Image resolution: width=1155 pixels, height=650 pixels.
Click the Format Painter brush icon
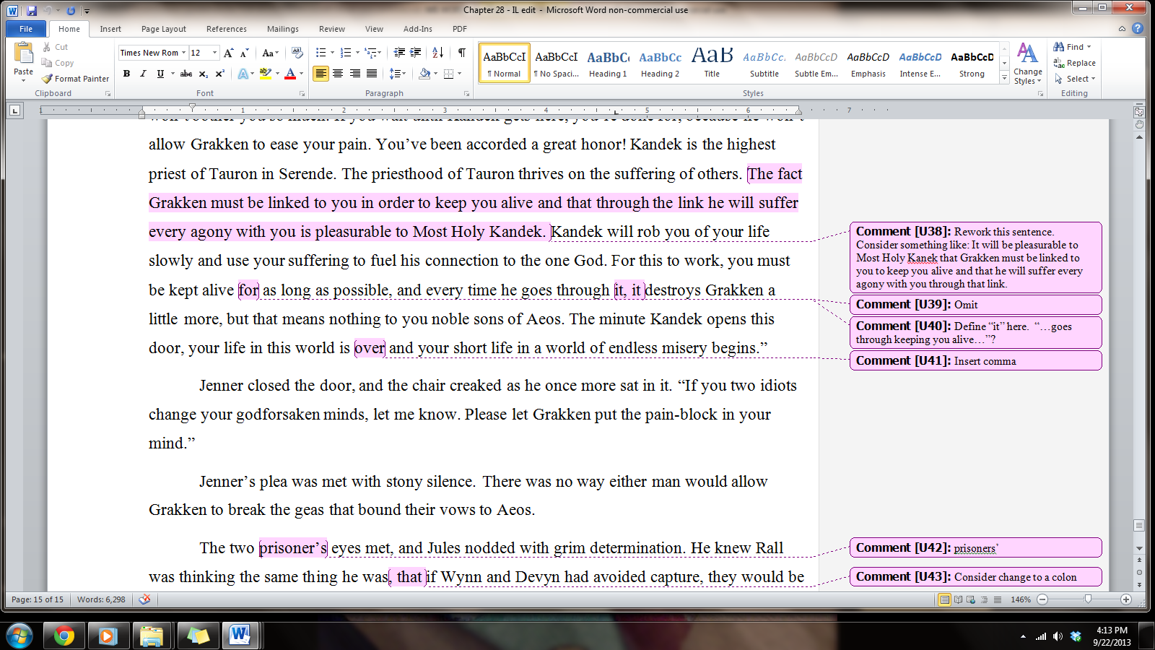pyautogui.click(x=48, y=79)
